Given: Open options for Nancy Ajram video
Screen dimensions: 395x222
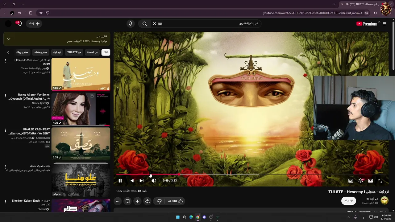Looking at the screenshot, I should (5, 96).
